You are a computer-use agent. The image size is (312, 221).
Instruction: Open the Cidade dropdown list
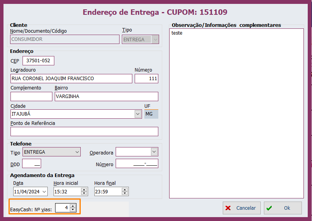pyautogui.click(x=138, y=114)
